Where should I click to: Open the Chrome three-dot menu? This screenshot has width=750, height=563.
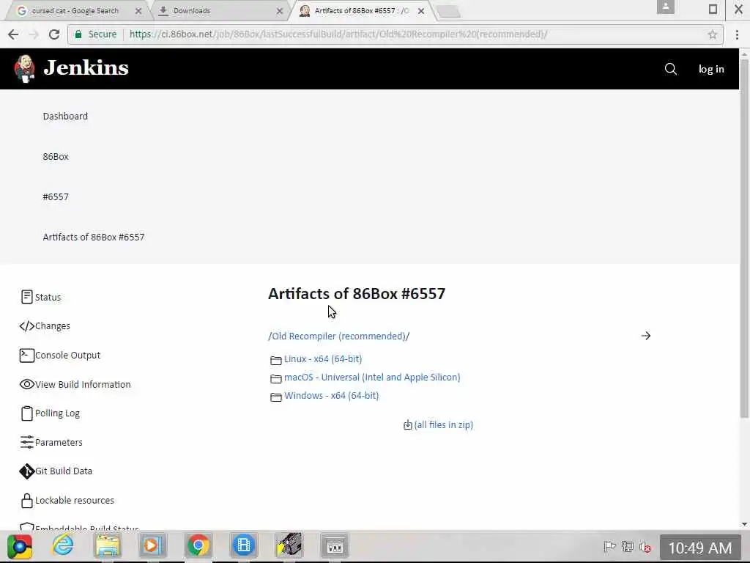click(x=737, y=34)
